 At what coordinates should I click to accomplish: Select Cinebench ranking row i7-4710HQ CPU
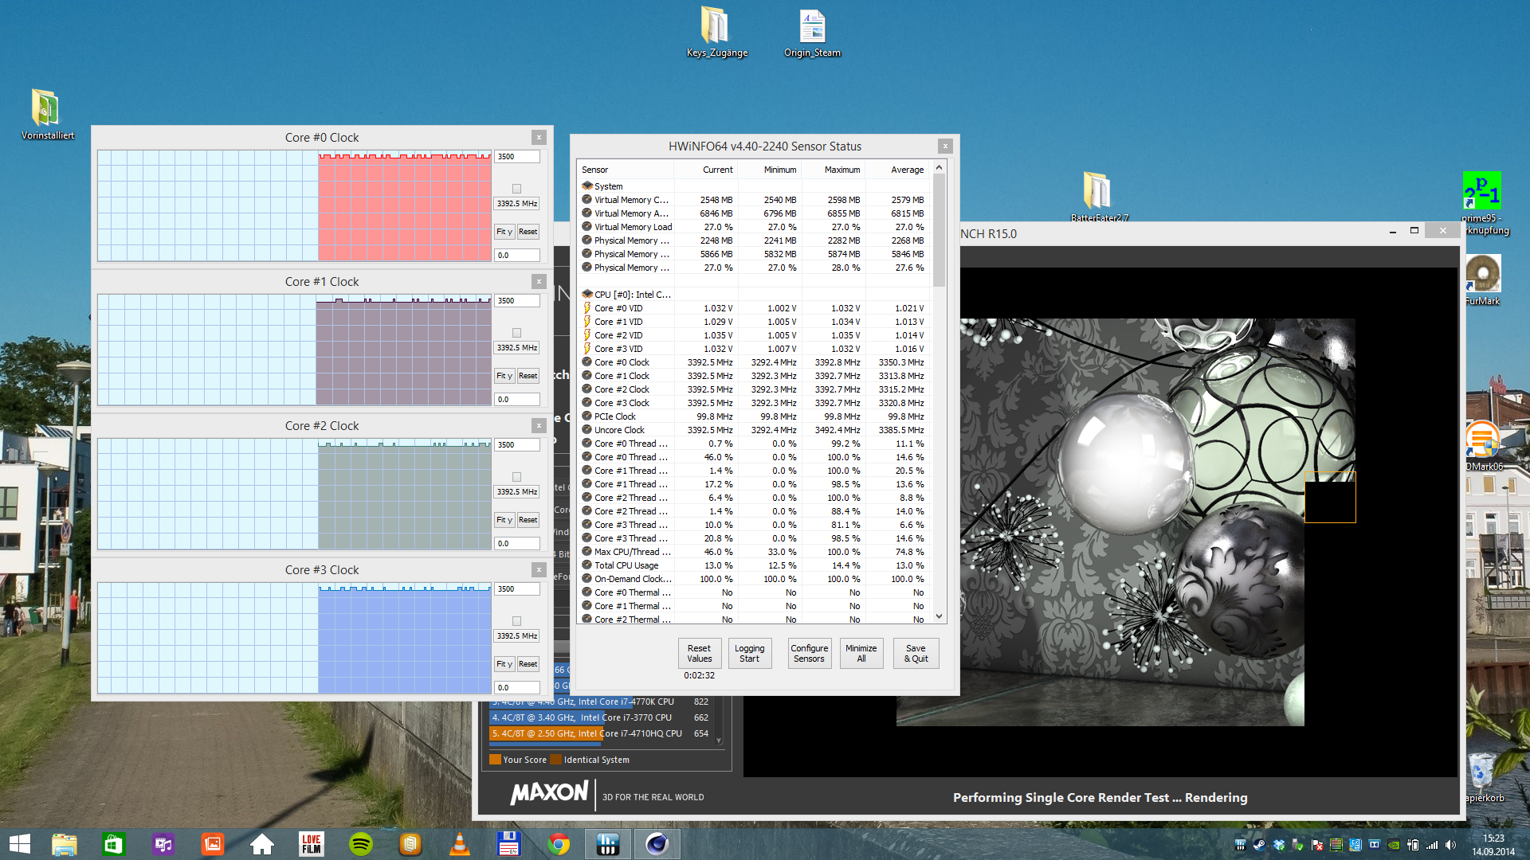[601, 733]
